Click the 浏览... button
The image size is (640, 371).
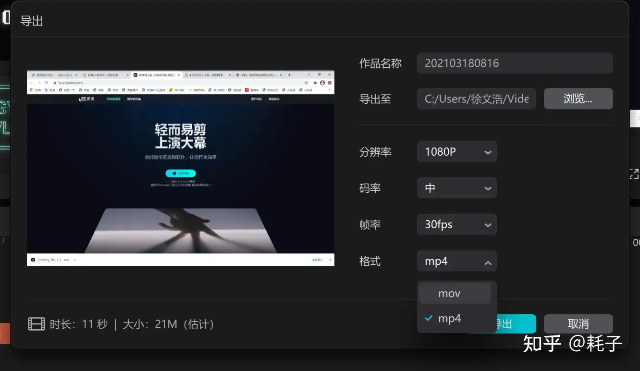coord(578,99)
